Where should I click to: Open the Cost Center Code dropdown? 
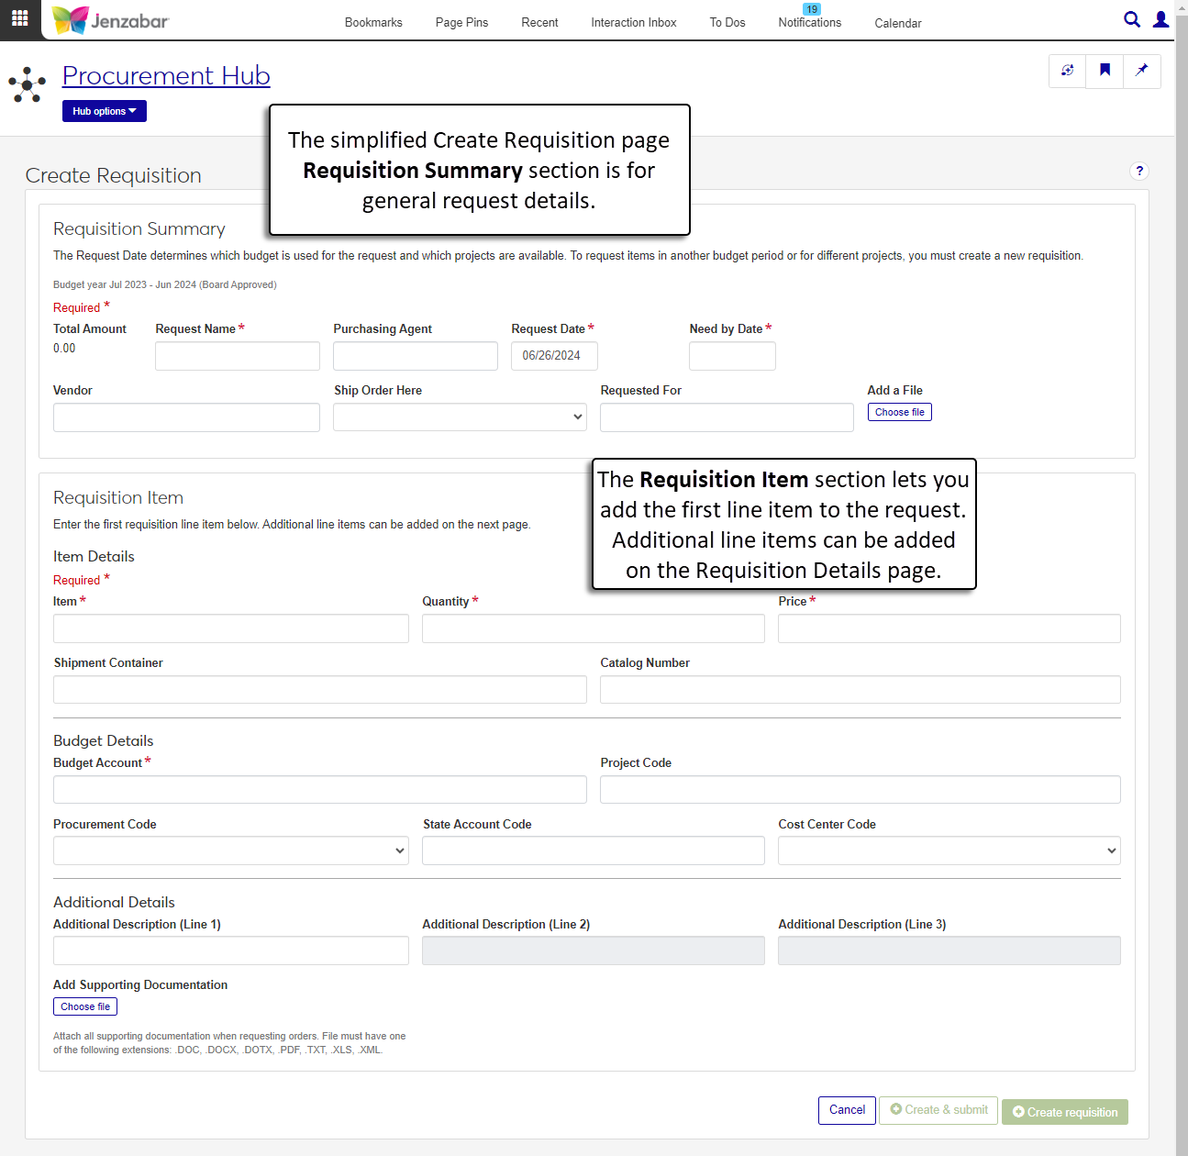(x=949, y=850)
